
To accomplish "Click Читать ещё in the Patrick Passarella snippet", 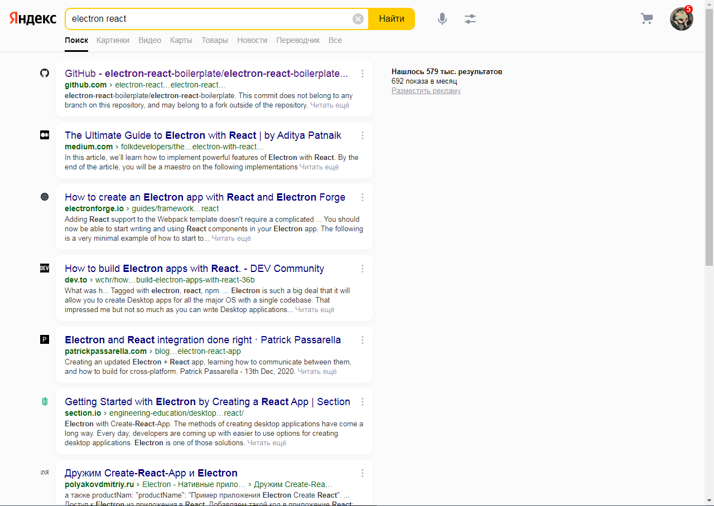I will [x=317, y=372].
